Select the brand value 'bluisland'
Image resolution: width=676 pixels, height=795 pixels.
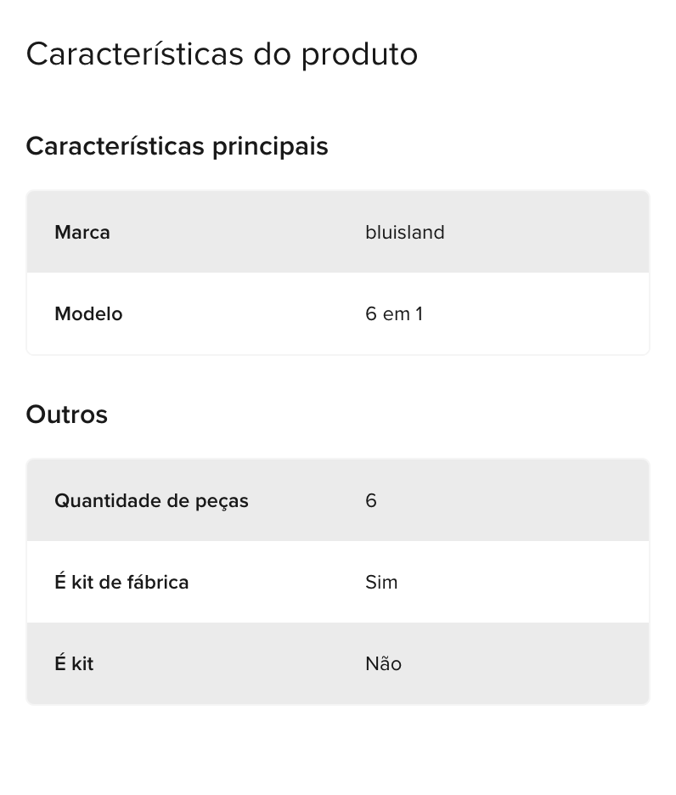coord(405,232)
